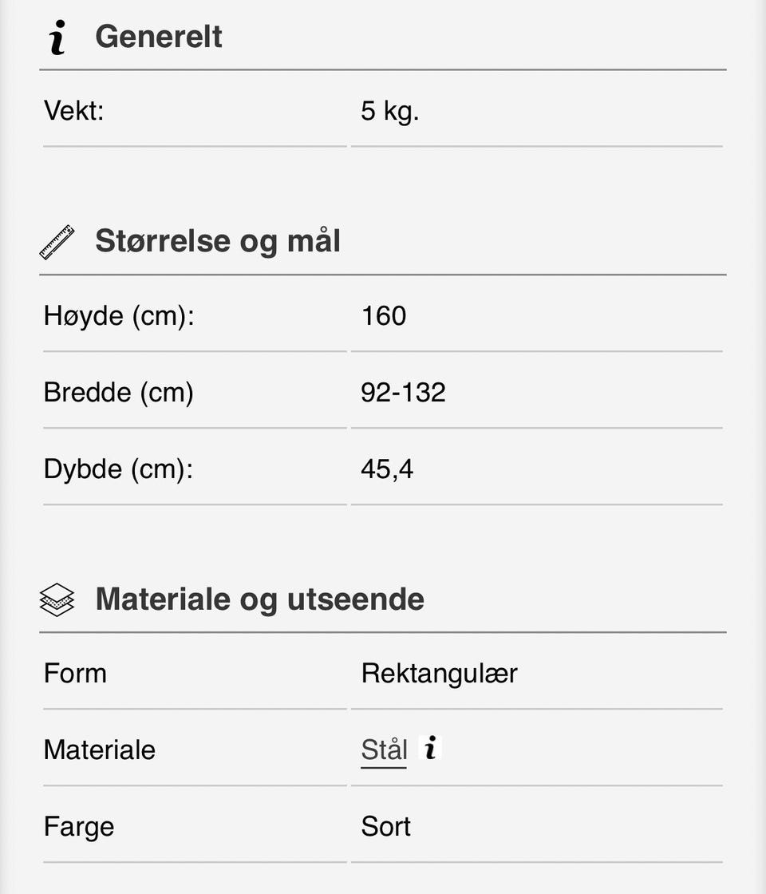Select the width value 92-132
Viewport: 766px width, 894px height.
(403, 393)
